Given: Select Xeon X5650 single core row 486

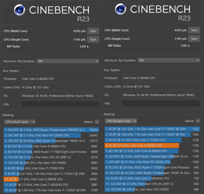Looking at the screenshot, I should pos(152,189).
